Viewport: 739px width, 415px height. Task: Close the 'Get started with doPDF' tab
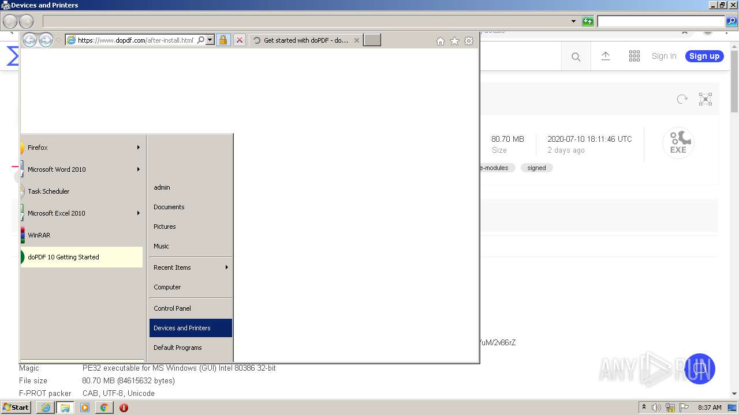(357, 40)
